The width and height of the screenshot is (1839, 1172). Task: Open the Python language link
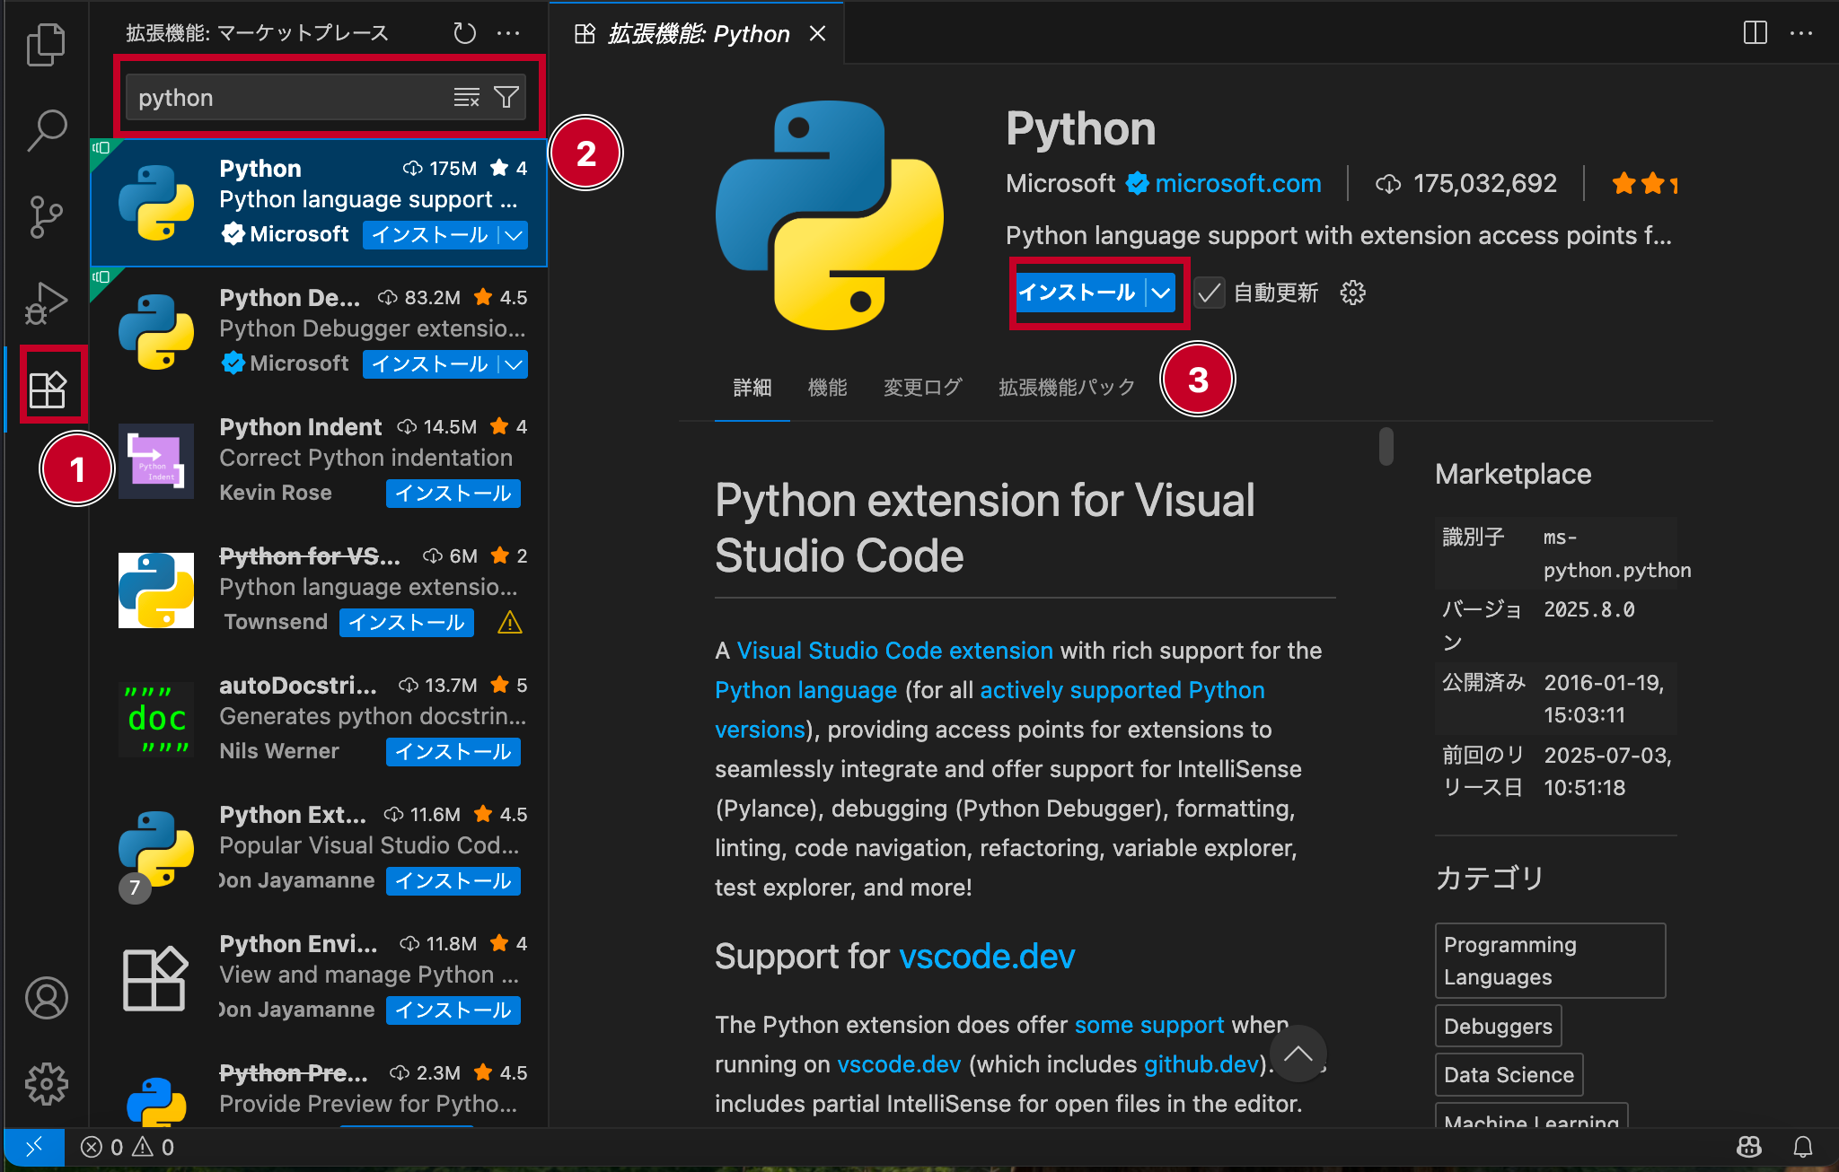pyautogui.click(x=805, y=690)
